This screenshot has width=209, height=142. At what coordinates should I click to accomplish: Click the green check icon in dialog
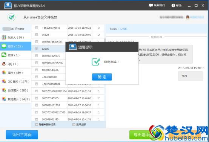pos(96,62)
